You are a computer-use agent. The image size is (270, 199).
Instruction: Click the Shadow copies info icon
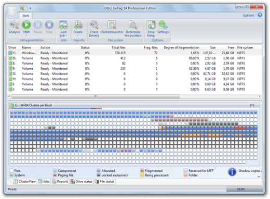coord(232,172)
